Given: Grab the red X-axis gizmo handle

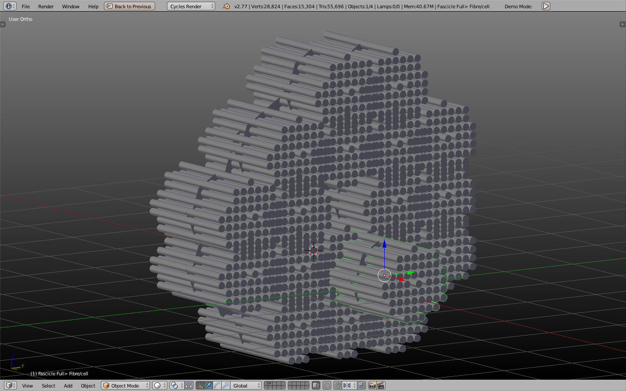Looking at the screenshot, I should [x=401, y=279].
